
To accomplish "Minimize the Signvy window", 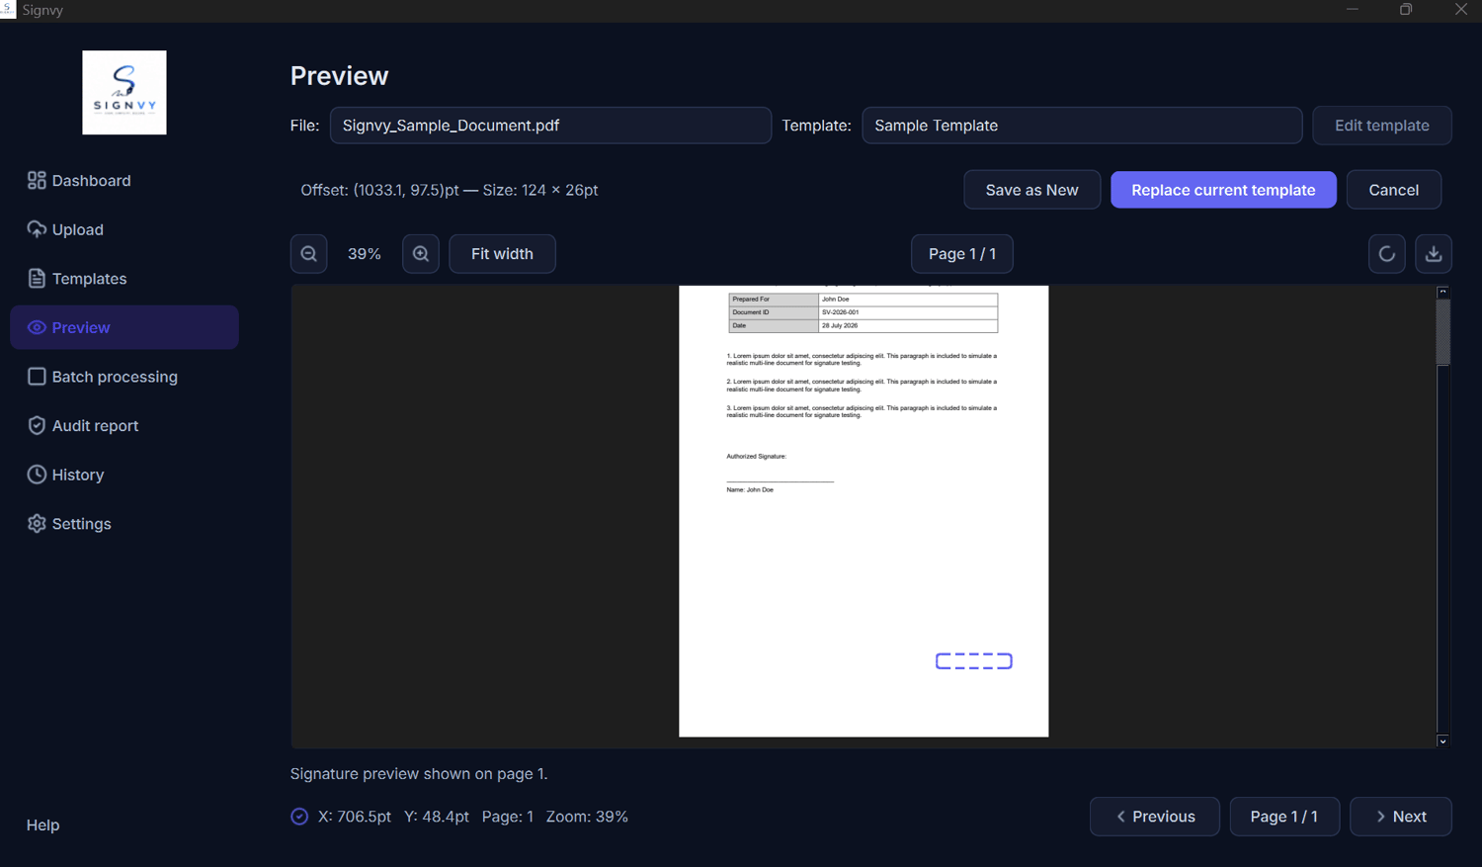I will pyautogui.click(x=1353, y=9).
